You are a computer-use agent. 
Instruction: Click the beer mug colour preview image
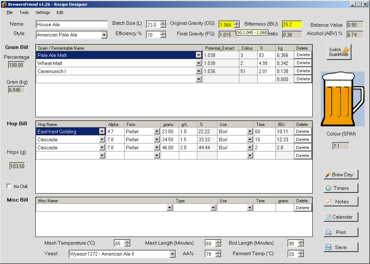coord(342,99)
